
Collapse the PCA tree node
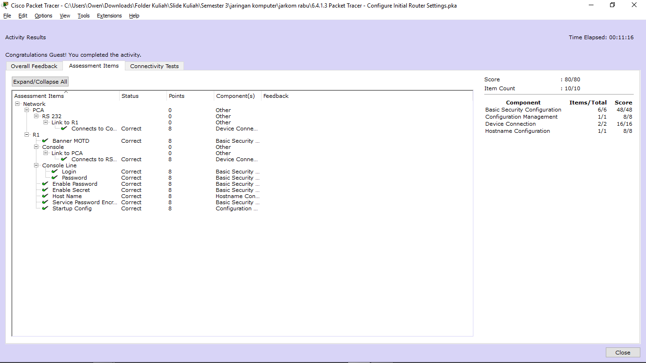tap(27, 110)
